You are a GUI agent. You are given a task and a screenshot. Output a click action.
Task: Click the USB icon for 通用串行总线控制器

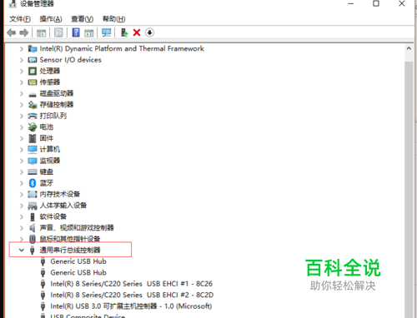coord(33,250)
